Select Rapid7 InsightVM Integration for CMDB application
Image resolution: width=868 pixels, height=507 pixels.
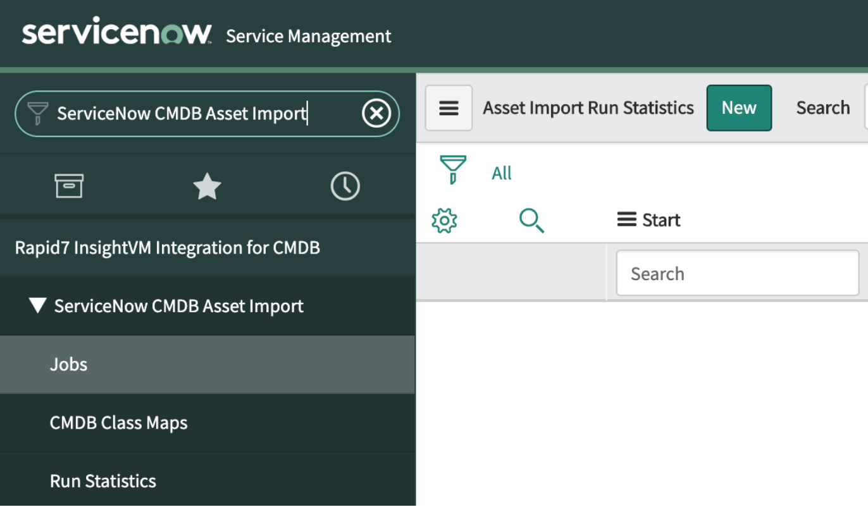click(167, 247)
